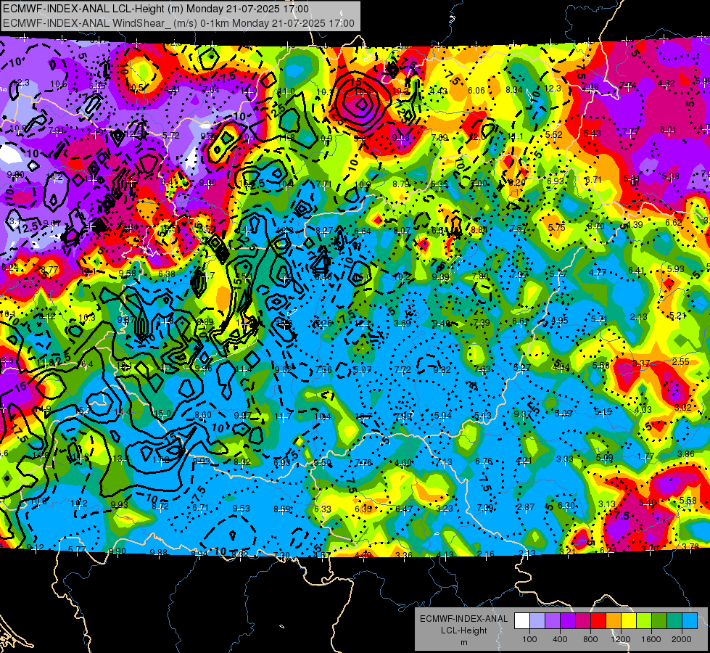710x653 pixels.
Task: Click the LCL-Height title line at top
Action: click(156, 9)
